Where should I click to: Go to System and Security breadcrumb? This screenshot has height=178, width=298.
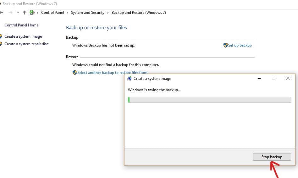[x=87, y=13]
